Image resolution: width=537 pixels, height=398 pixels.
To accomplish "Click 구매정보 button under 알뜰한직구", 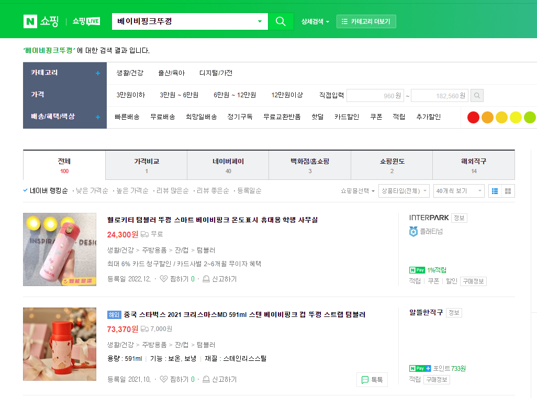I will [x=437, y=380].
